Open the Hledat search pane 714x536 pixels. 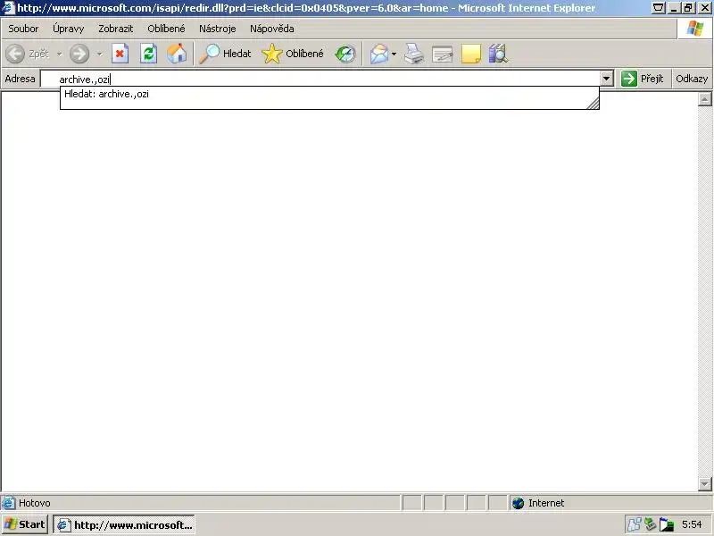[x=226, y=54]
